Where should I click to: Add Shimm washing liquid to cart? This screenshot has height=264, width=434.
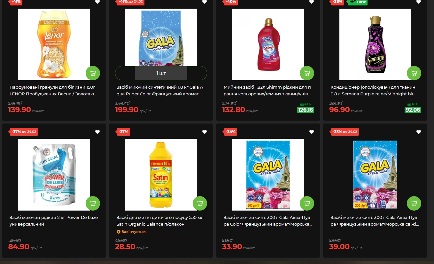pos(307,73)
